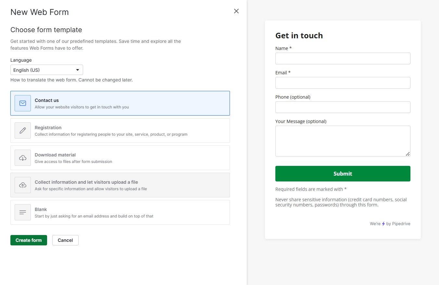Click the 'Choose form template' heading
Viewport: 439px width, 285px height.
point(46,30)
